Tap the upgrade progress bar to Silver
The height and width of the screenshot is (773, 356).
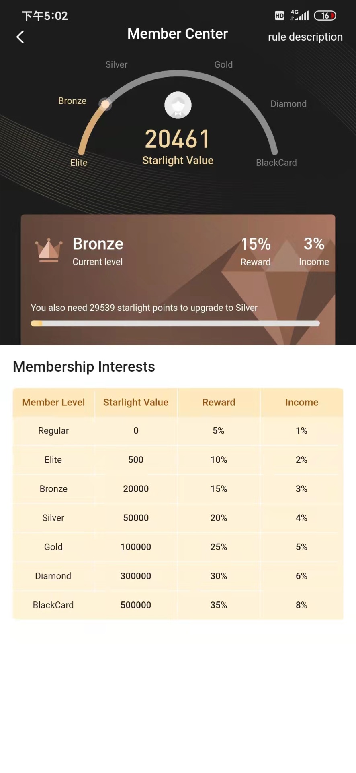click(x=175, y=323)
